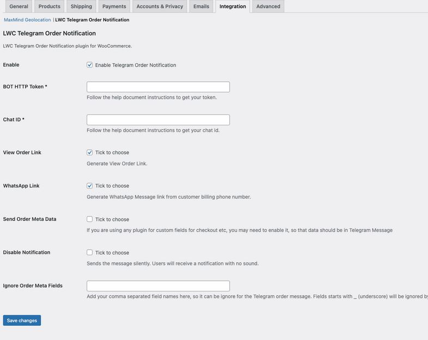Enable Send Order Meta Data checkbox
This screenshot has width=428, height=340.
pyautogui.click(x=89, y=219)
